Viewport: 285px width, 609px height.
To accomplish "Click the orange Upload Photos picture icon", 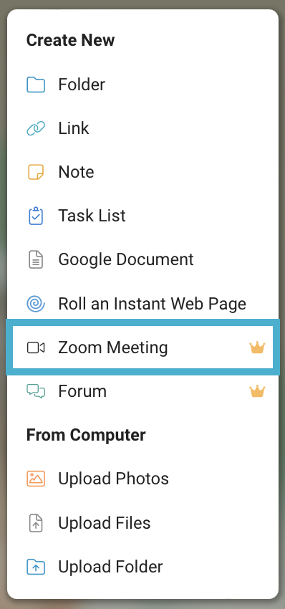I will click(x=36, y=479).
